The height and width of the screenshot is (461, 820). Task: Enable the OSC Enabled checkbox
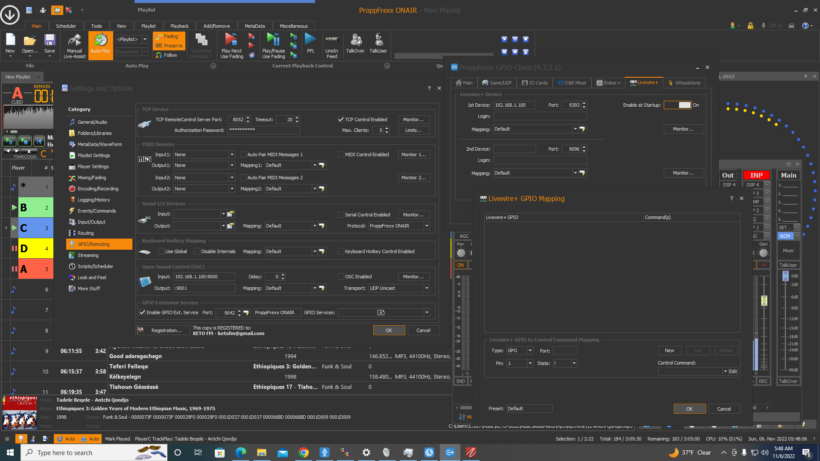coord(341,277)
